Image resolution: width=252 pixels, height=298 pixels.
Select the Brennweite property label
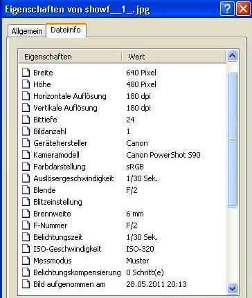[52, 214]
